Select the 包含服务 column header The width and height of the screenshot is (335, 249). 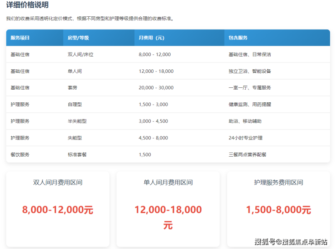click(x=238, y=38)
